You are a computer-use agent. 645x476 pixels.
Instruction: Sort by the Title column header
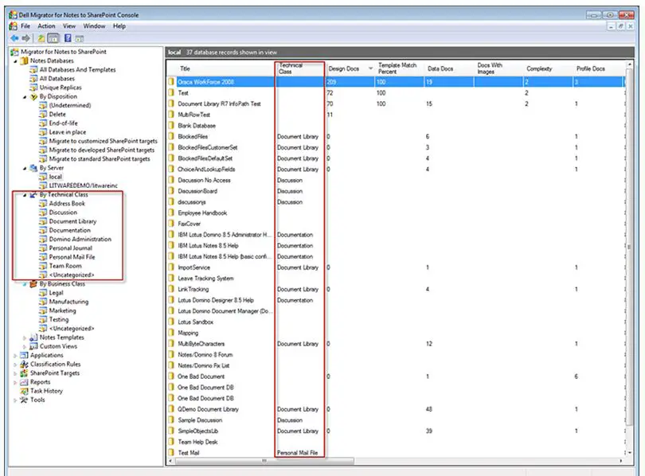point(221,68)
